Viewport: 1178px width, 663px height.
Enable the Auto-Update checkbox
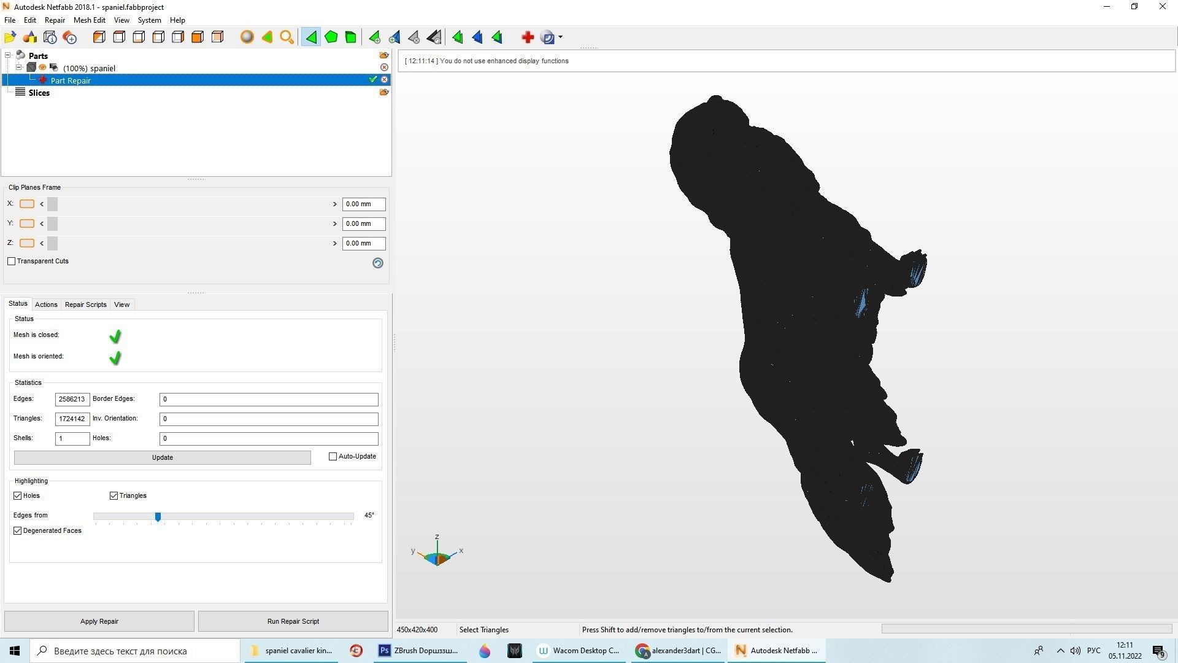pyautogui.click(x=333, y=457)
